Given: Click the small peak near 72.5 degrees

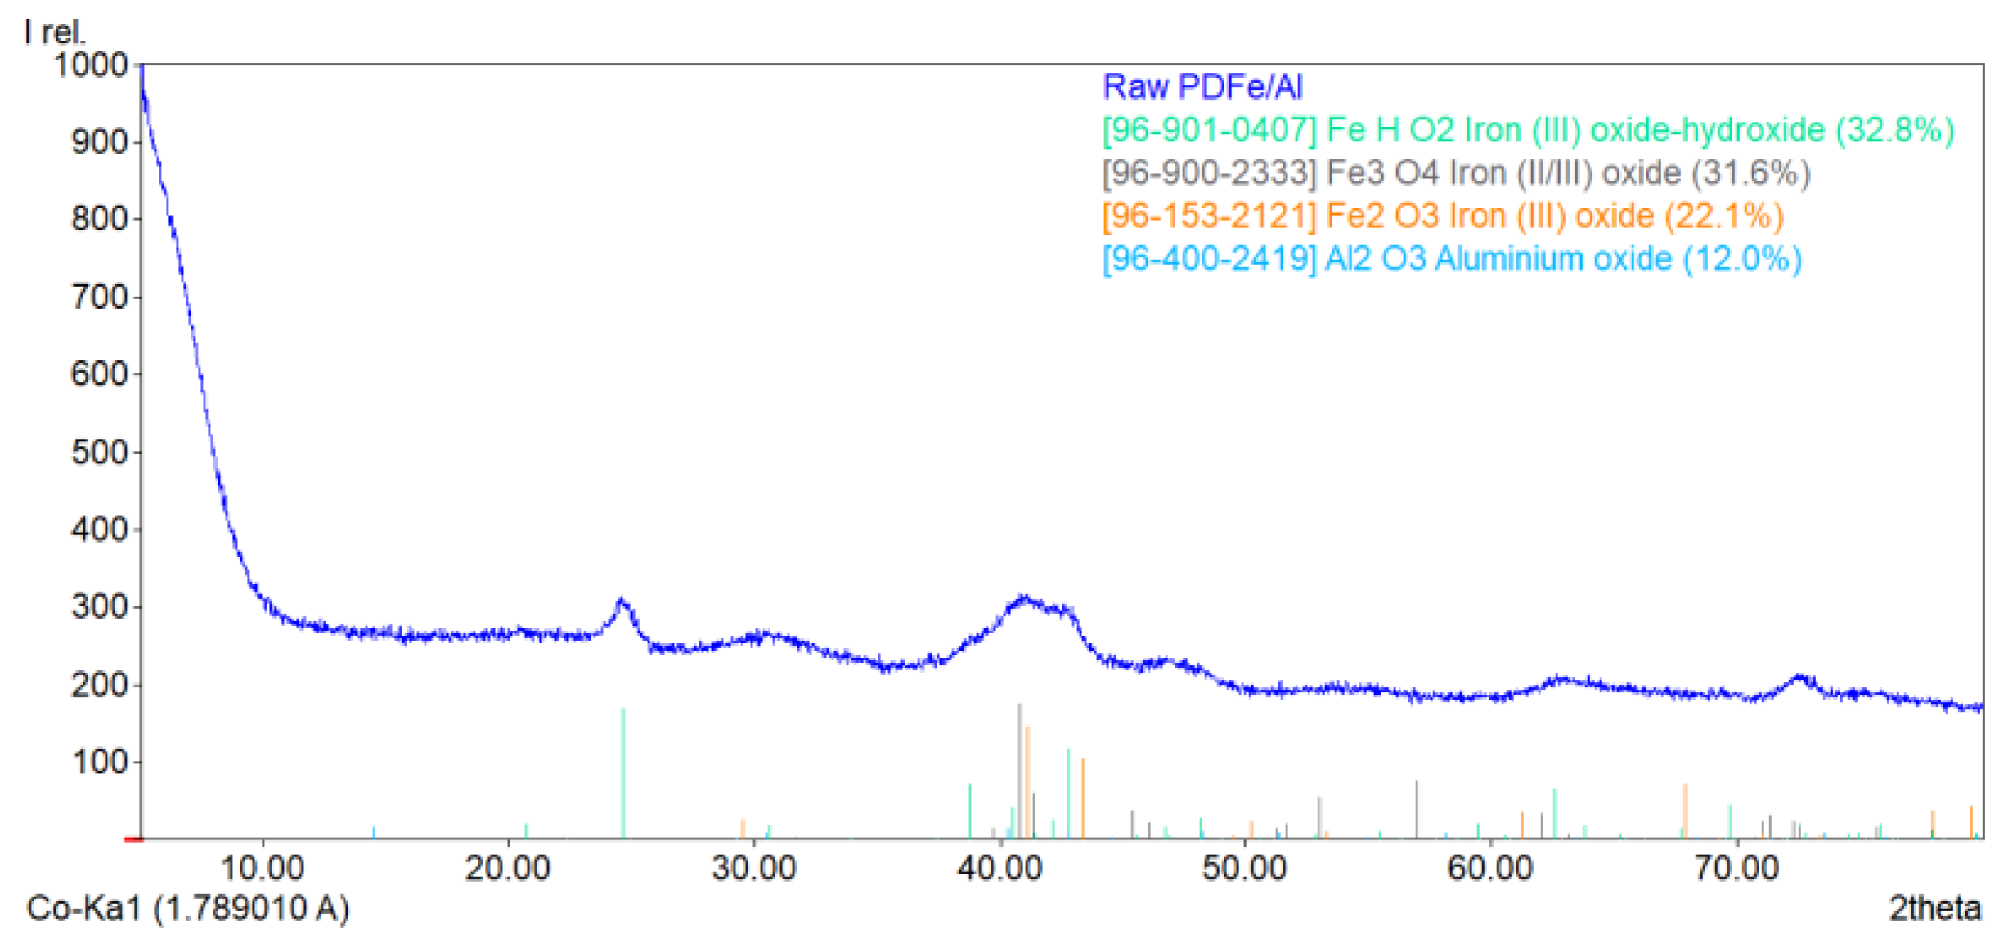Looking at the screenshot, I should click(x=1799, y=677).
